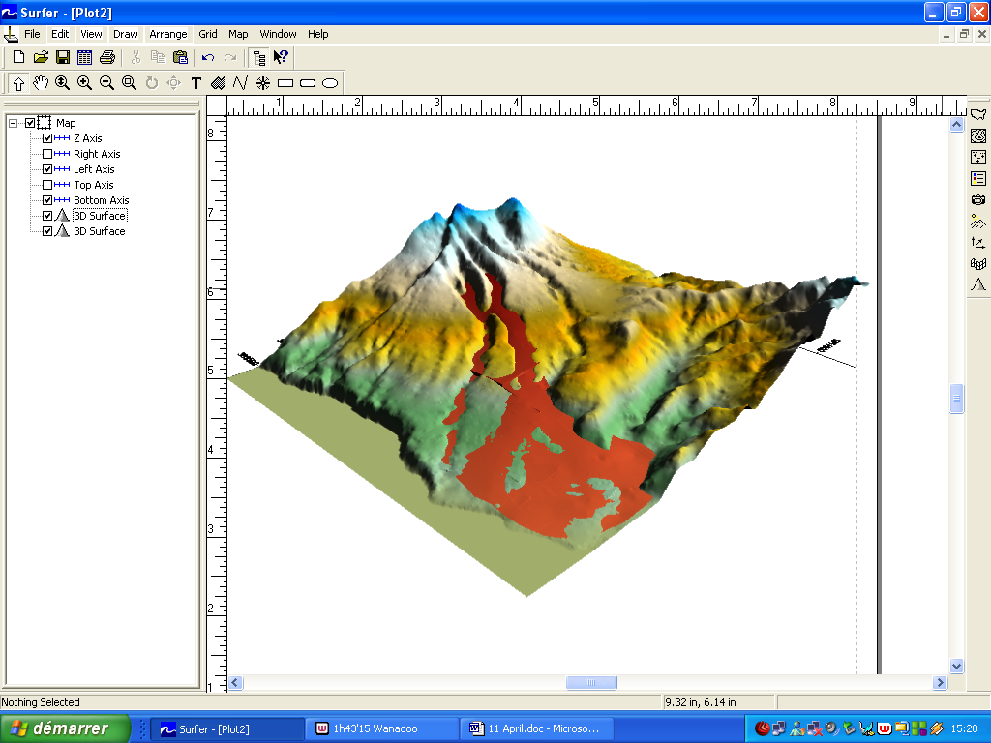Choose the Polyline drawing tool
991x743 pixels.
(240, 83)
